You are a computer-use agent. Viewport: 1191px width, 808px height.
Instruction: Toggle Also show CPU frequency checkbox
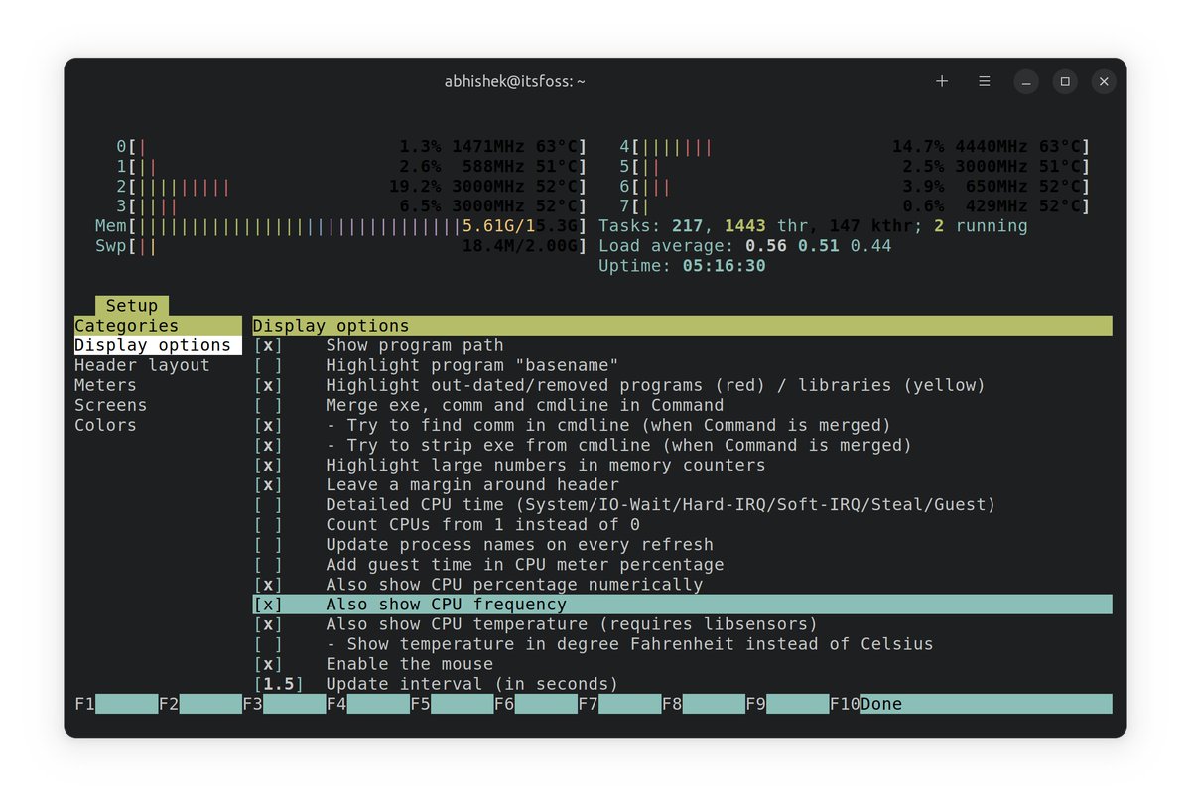click(x=268, y=604)
